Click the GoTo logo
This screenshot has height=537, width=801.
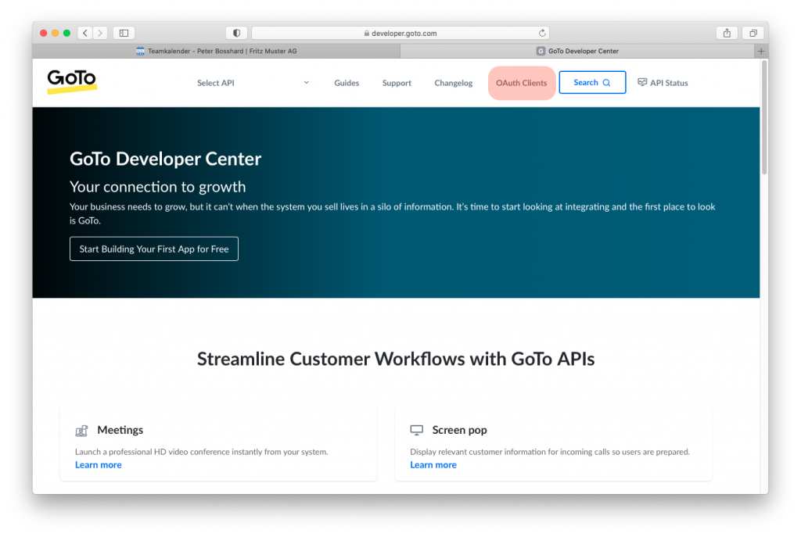click(72, 81)
